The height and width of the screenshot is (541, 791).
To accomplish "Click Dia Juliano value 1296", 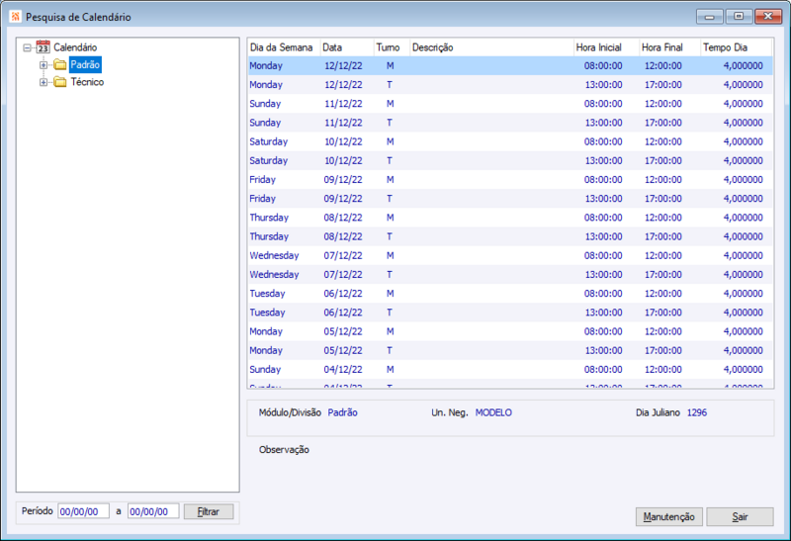I will (697, 412).
